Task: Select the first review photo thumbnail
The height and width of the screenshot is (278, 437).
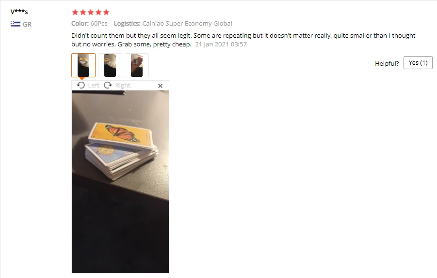Action: coord(83,65)
